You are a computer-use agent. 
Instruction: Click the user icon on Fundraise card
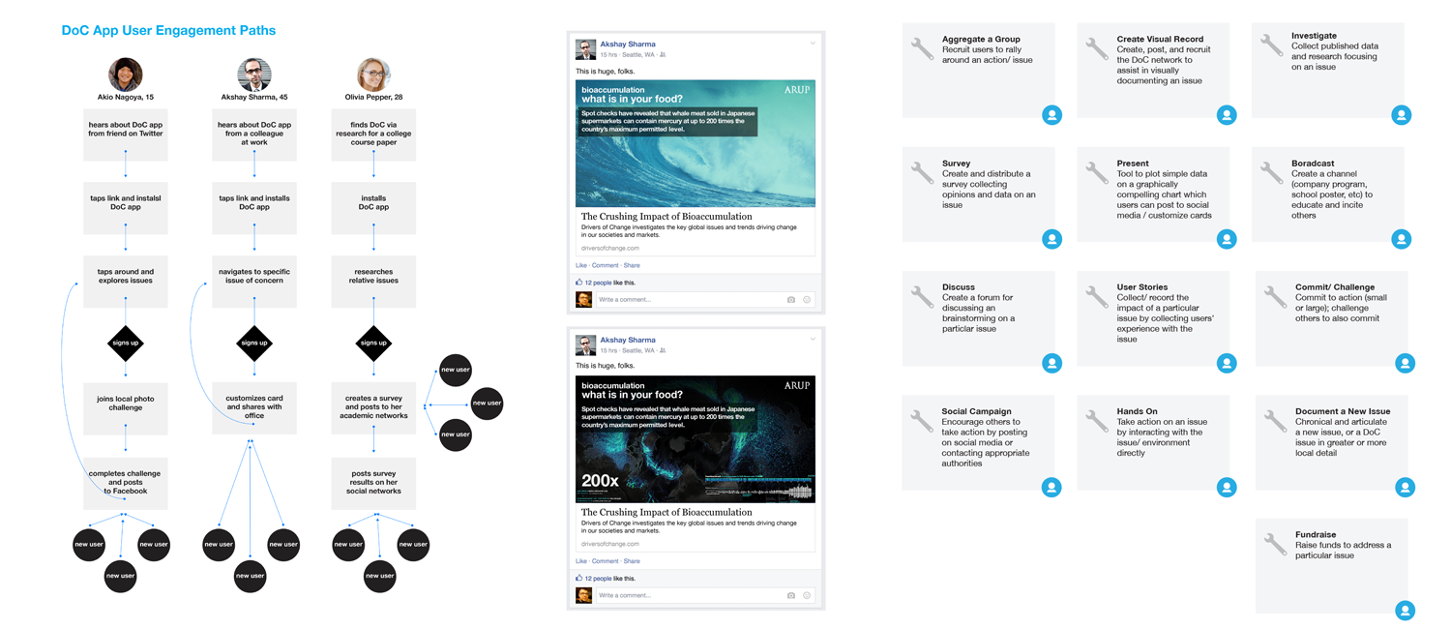pos(1405,611)
